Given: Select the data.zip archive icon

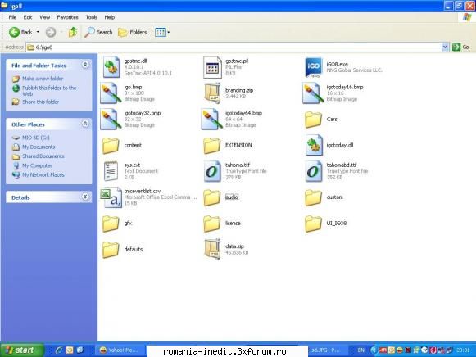Looking at the screenshot, I should coord(212,249).
